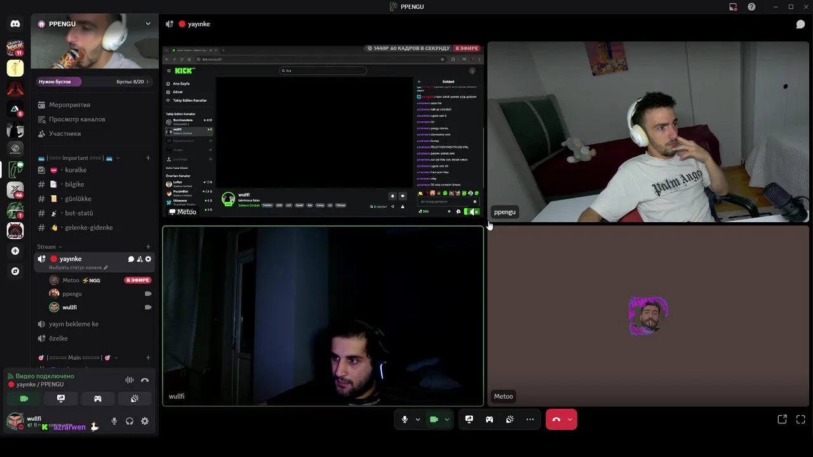Invite members to the yayınke voice channel
Image resolution: width=813 pixels, height=457 pixels.
point(140,259)
